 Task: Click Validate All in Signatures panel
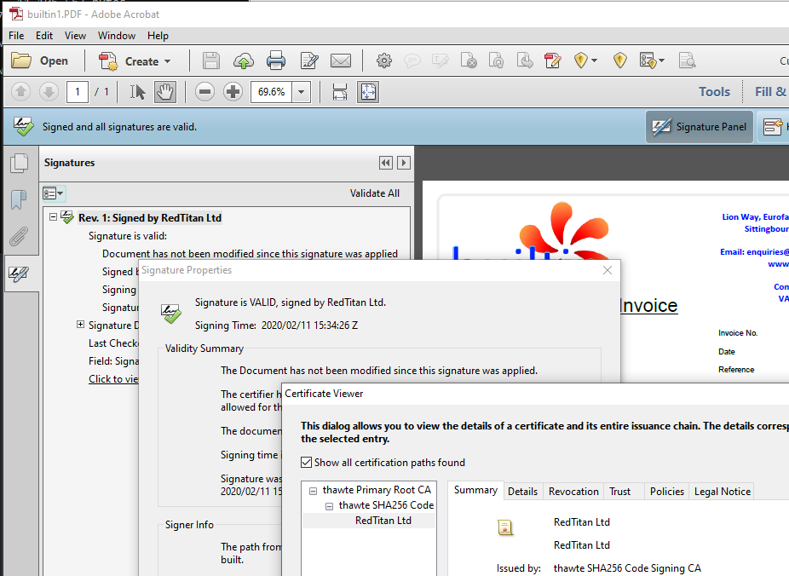point(375,193)
